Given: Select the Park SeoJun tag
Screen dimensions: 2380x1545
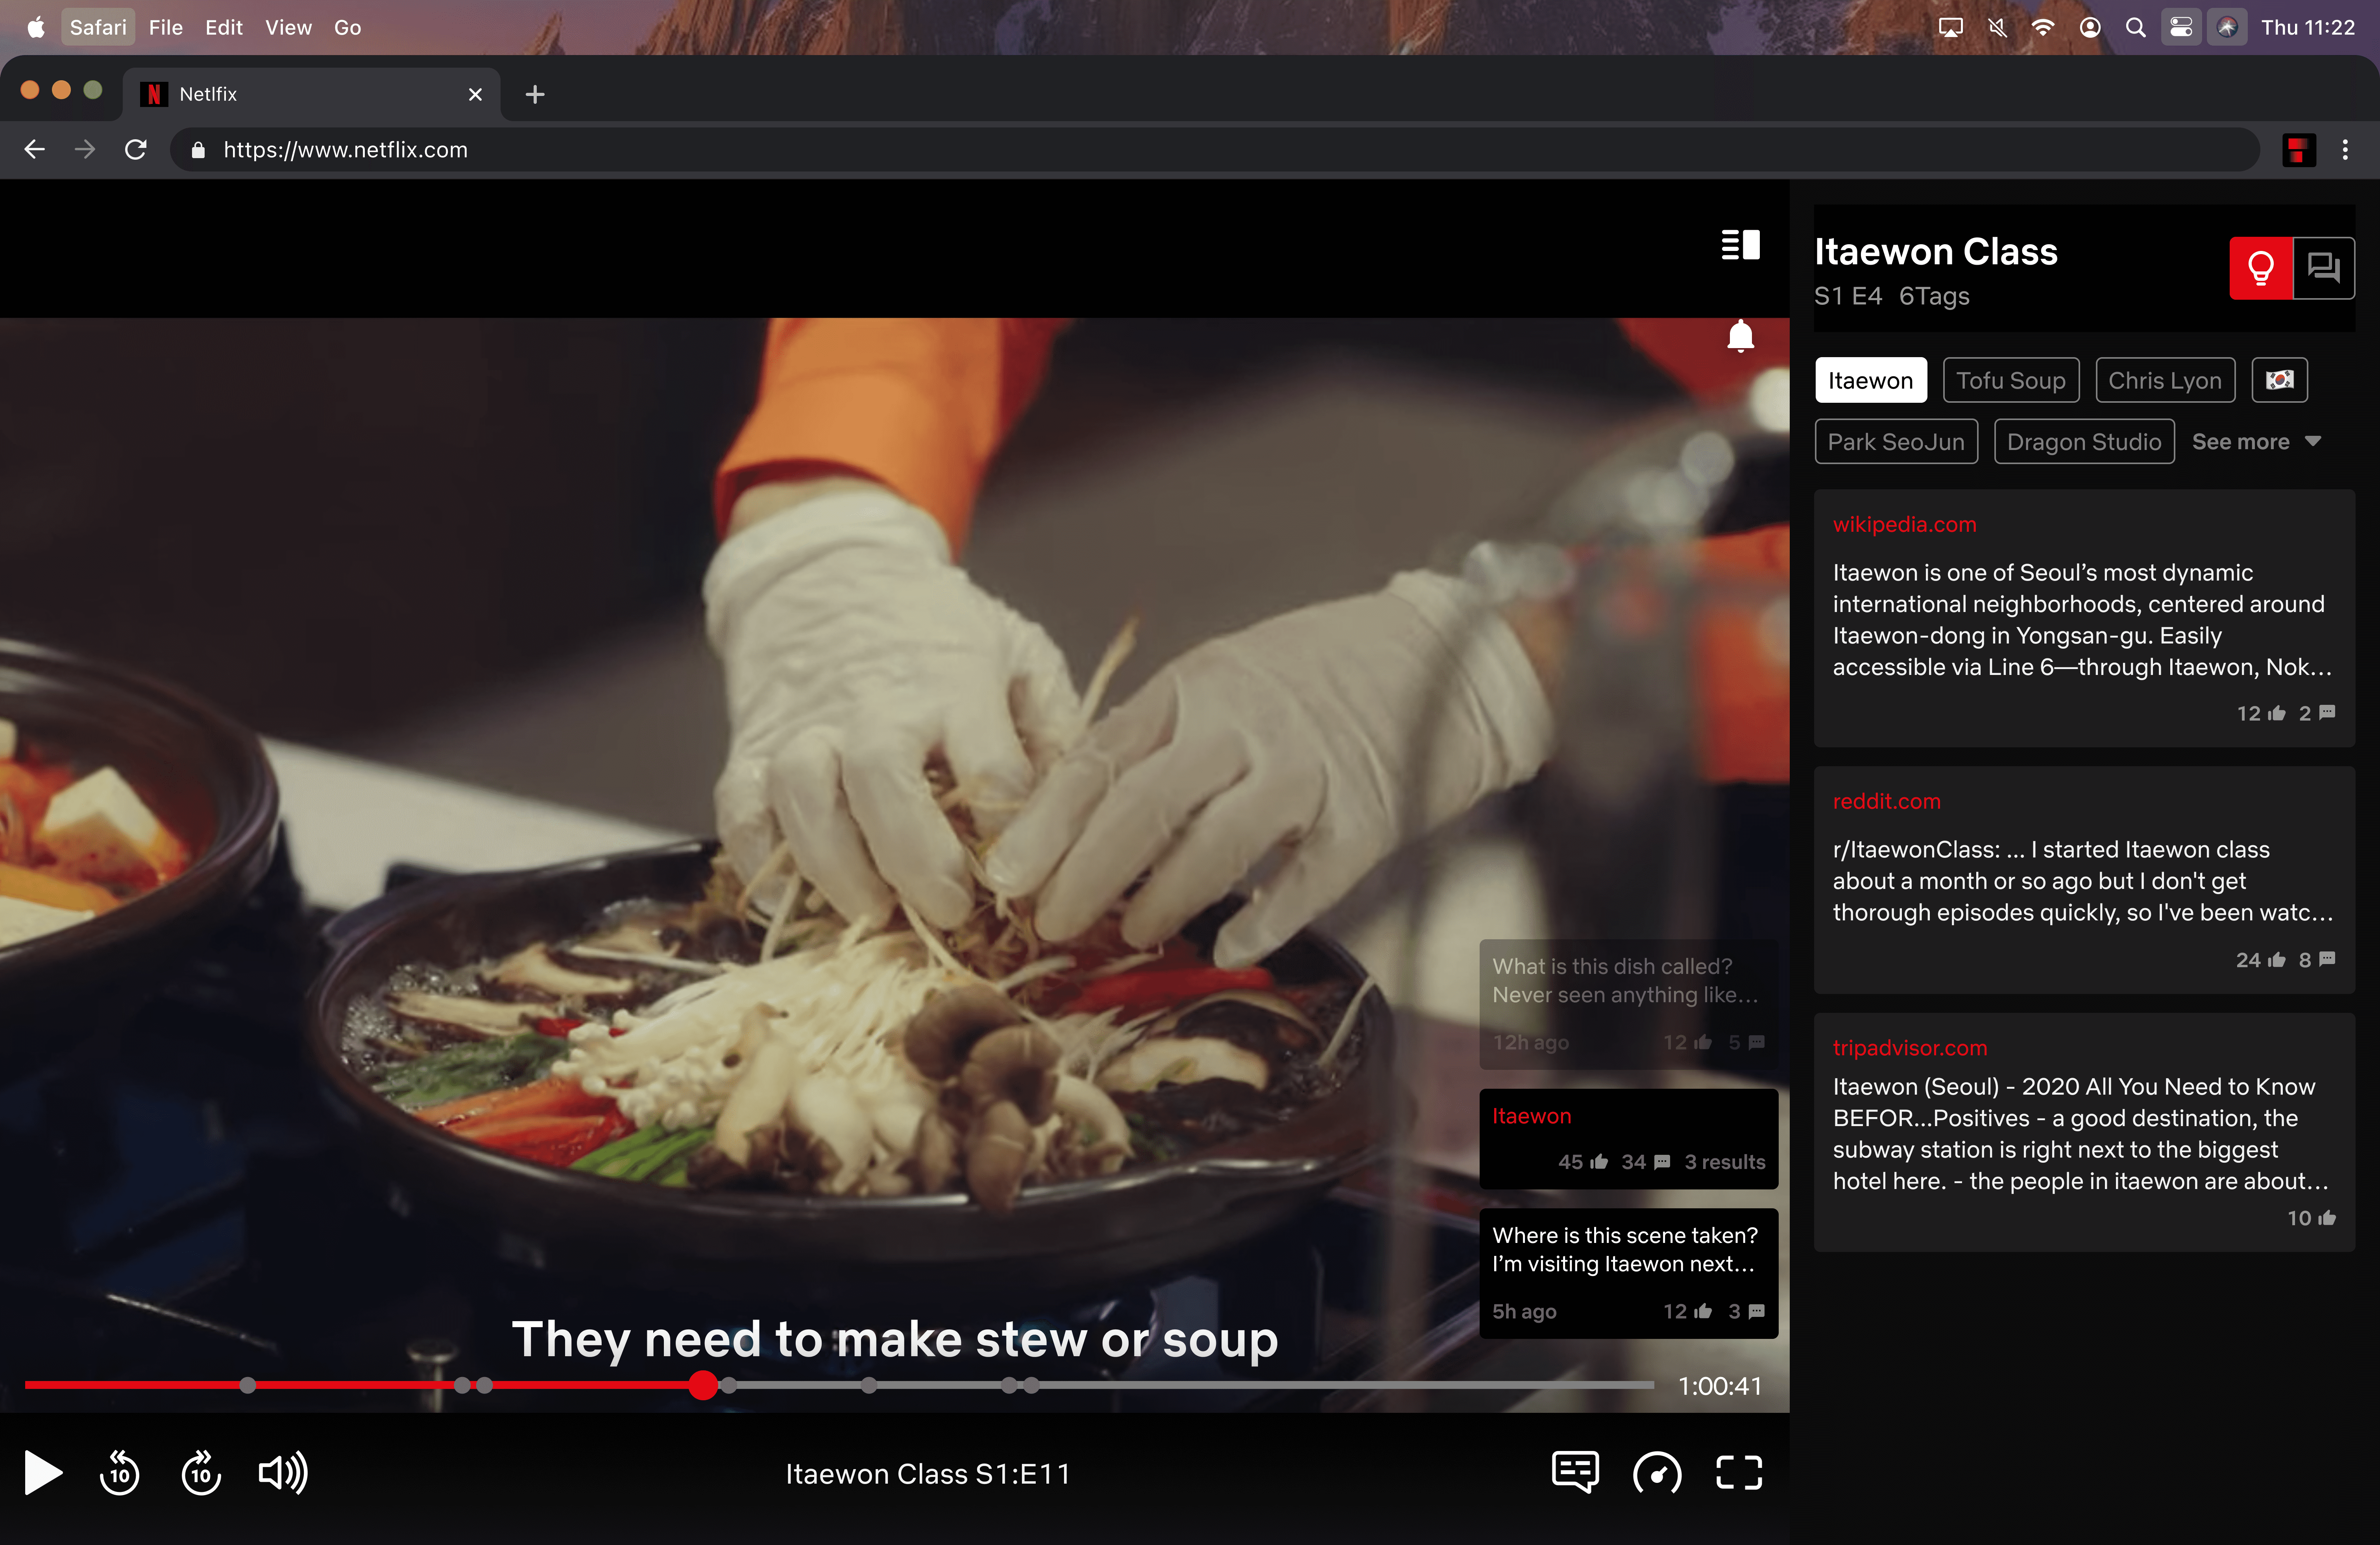Looking at the screenshot, I should (x=1895, y=442).
